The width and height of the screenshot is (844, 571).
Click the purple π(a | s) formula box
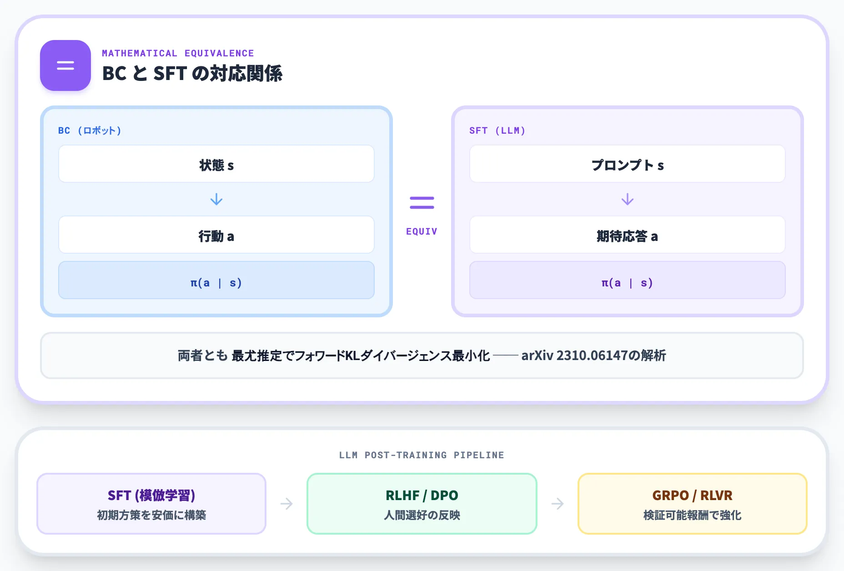tap(628, 280)
